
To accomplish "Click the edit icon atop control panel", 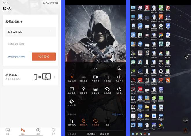I will coord(119,68).
